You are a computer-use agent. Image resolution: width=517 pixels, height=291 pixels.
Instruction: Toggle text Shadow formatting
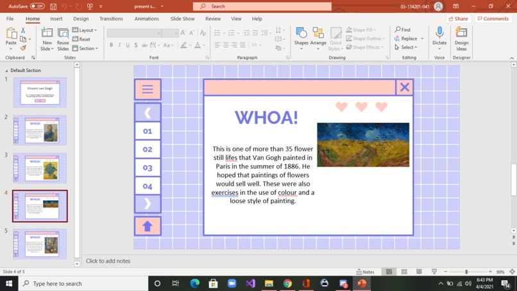136,45
